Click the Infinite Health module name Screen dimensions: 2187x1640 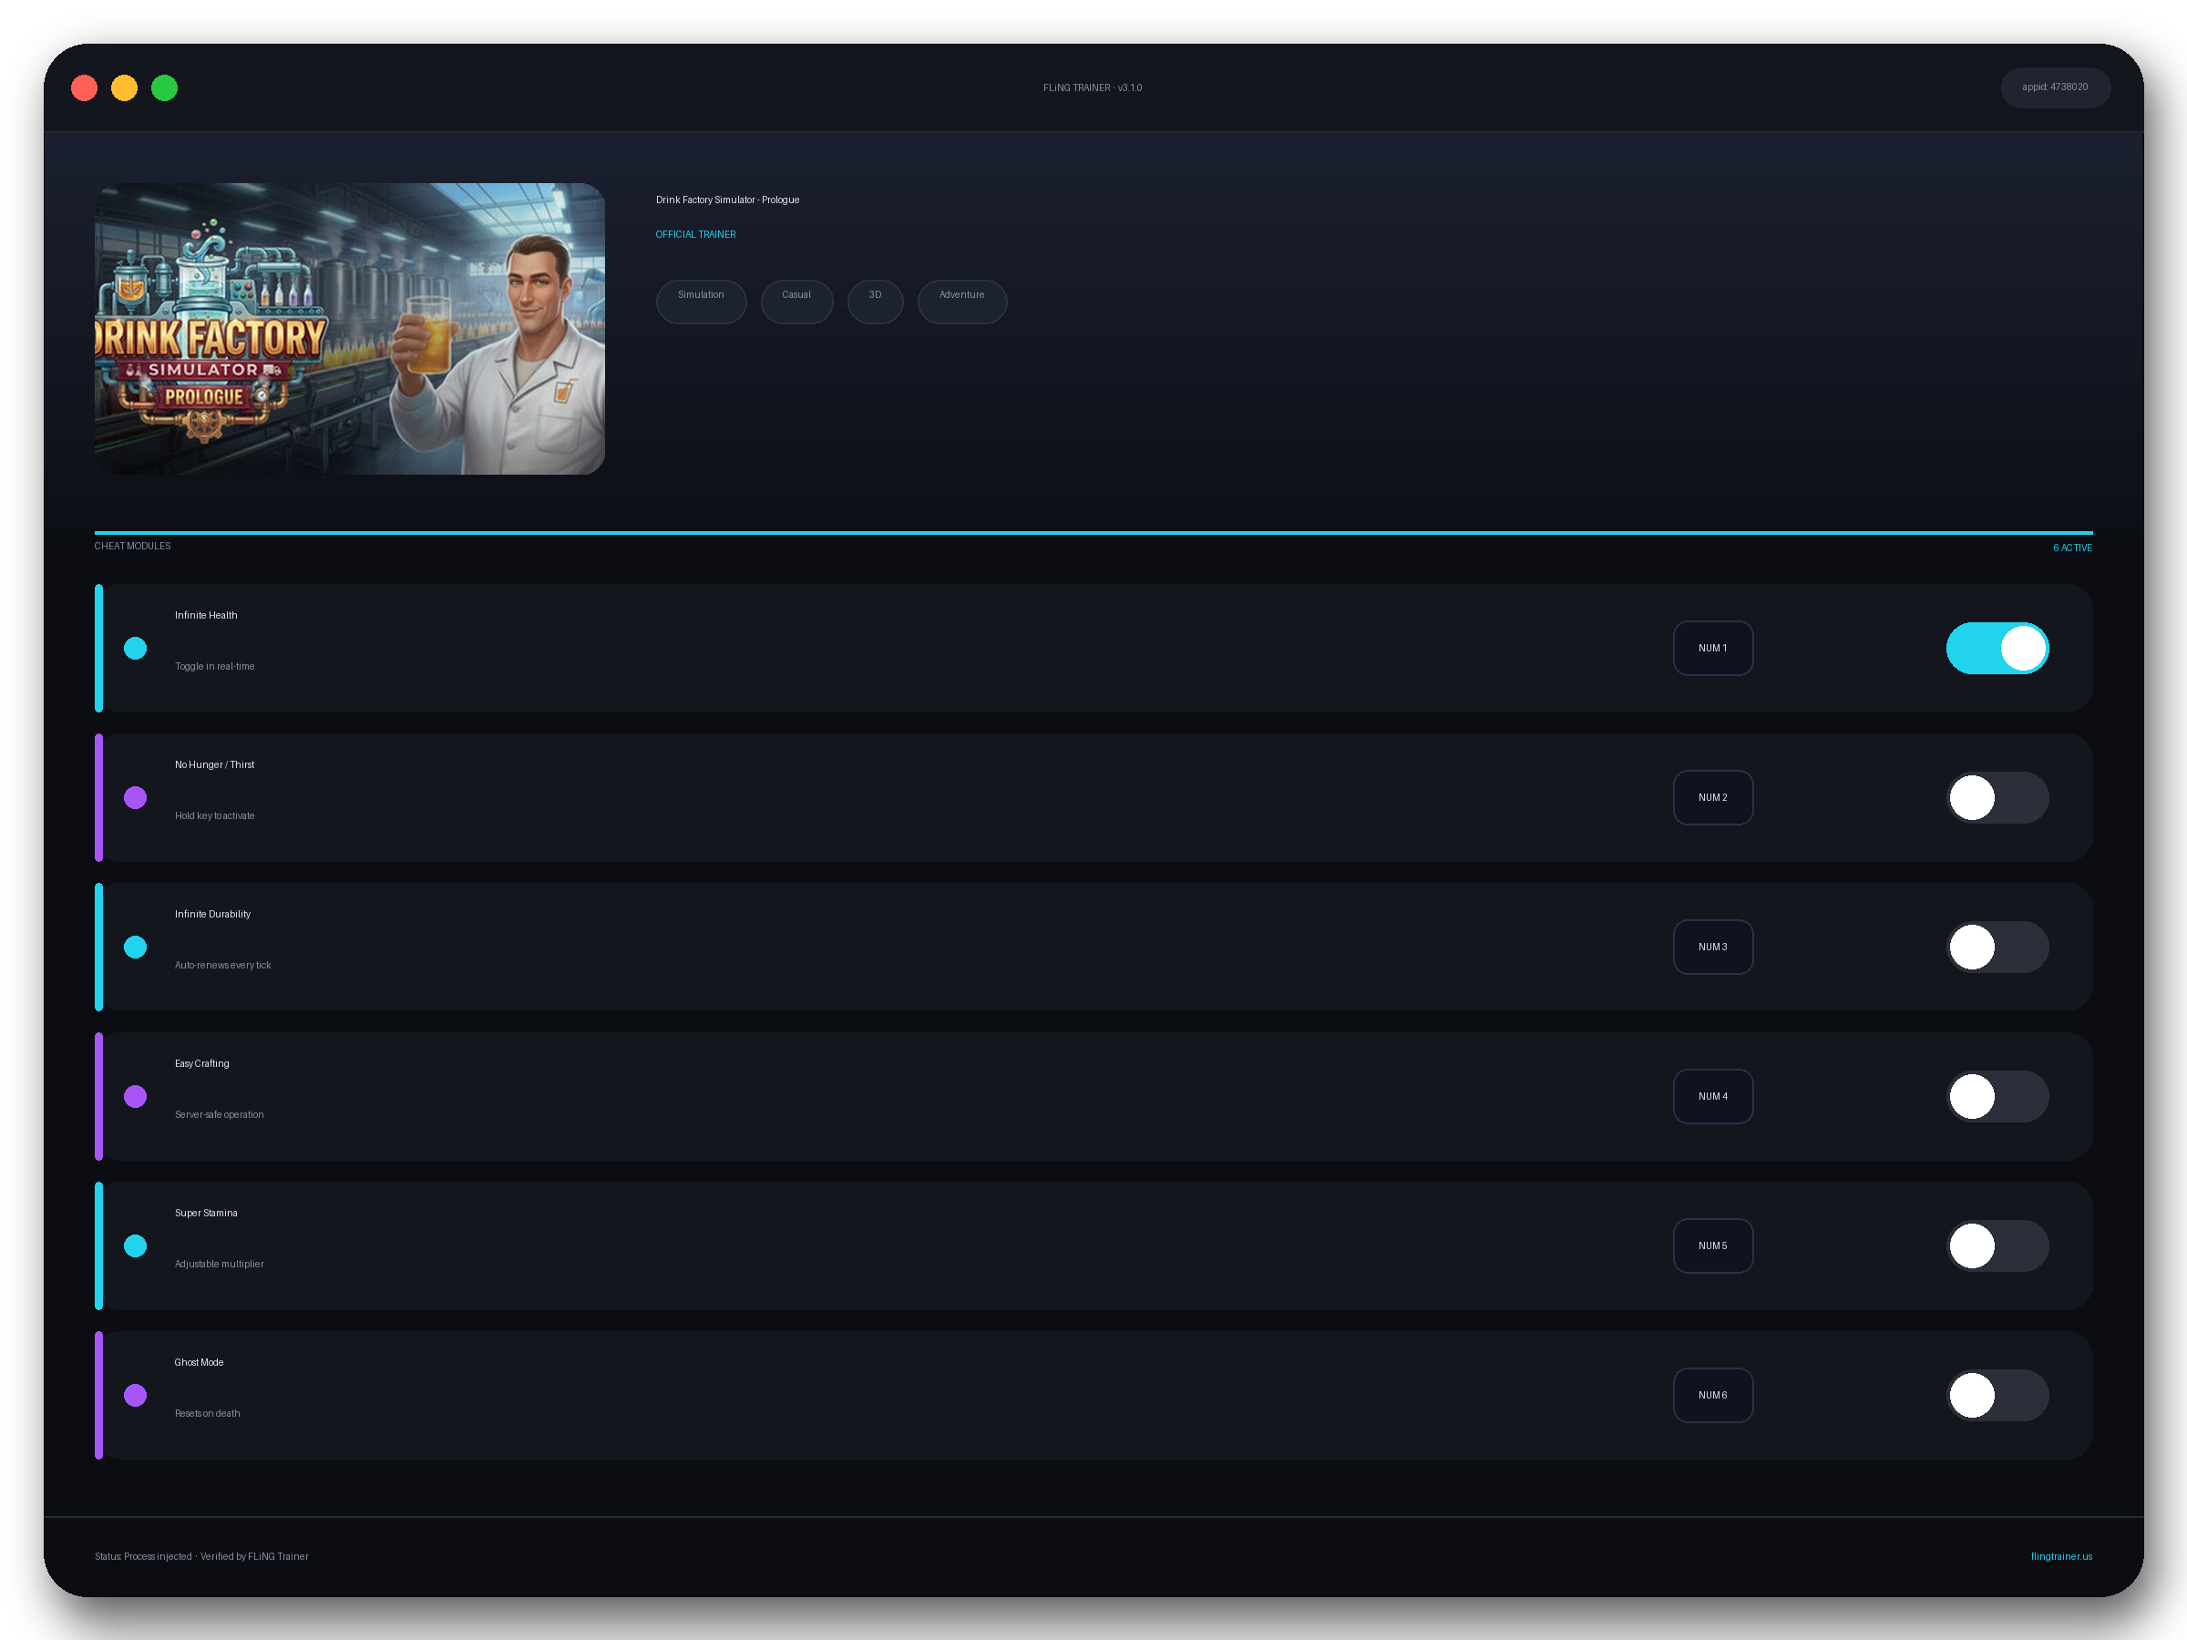[206, 615]
